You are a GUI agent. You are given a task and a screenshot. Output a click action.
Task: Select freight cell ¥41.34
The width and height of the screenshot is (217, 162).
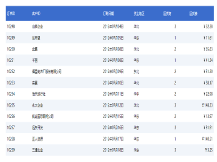(x=208, y=60)
